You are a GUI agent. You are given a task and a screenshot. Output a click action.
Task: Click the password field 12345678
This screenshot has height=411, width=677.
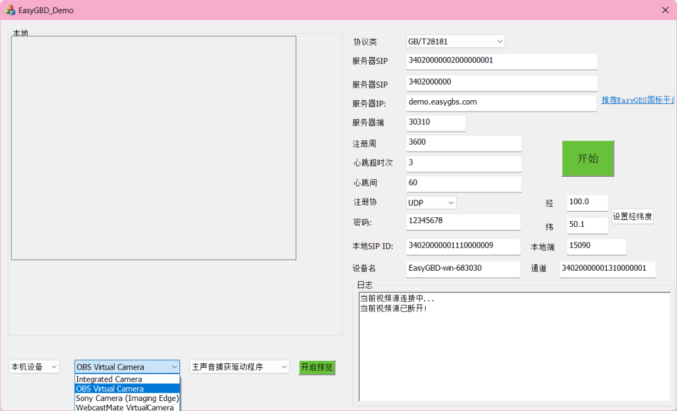(x=463, y=222)
